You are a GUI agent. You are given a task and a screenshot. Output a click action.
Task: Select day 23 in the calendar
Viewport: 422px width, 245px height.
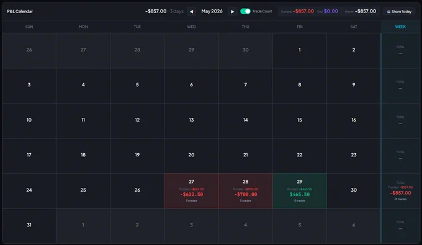354,156
